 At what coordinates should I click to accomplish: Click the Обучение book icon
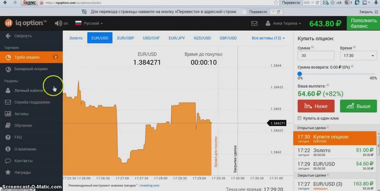8,126
